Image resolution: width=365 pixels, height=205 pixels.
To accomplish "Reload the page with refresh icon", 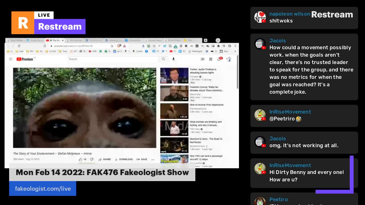I will pos(19,46).
